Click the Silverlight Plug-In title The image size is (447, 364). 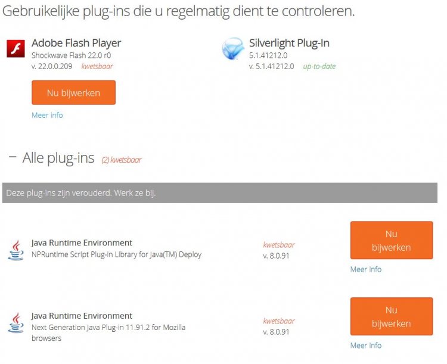(x=289, y=43)
